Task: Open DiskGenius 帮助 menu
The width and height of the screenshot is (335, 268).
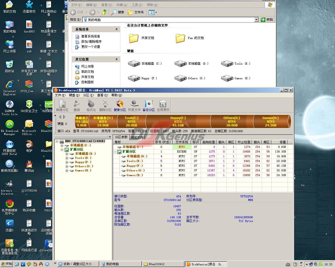Action: pyautogui.click(x=116, y=95)
